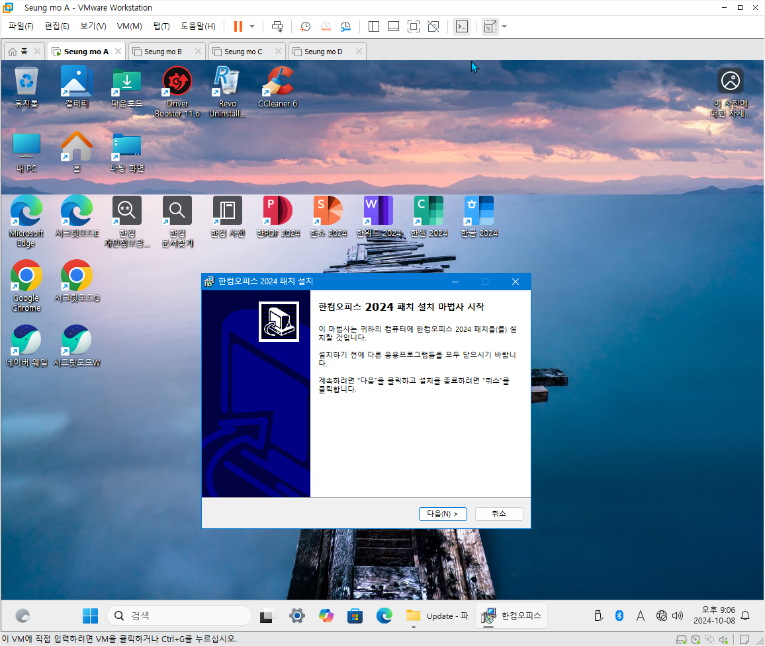Image resolution: width=765 pixels, height=646 pixels.
Task: Take a VM snapshot
Action: click(306, 26)
